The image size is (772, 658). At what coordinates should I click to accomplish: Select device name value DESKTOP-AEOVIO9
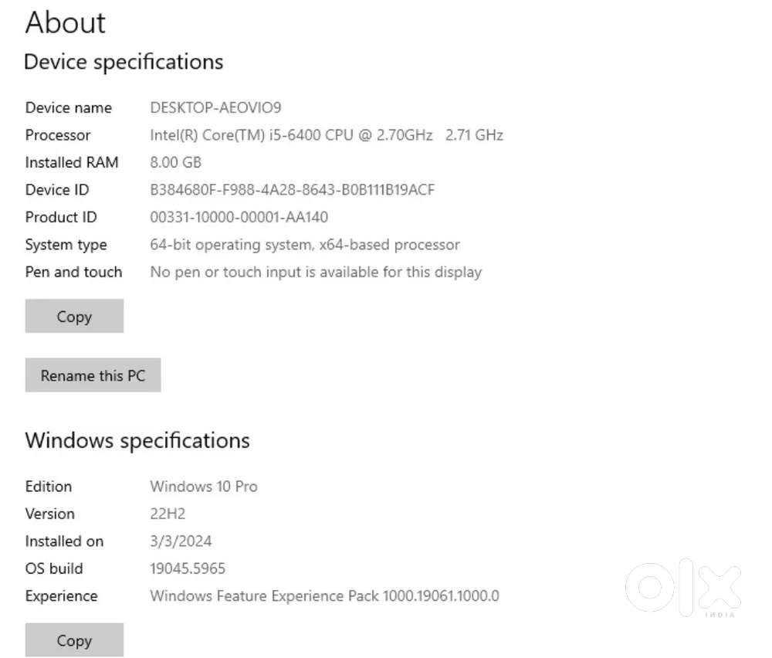pyautogui.click(x=215, y=107)
